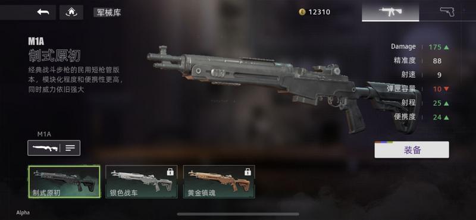Viewport: 476px width, 220px height.
Task: Select the 黄金镇魂 skin thumbnail
Action: pos(219,182)
